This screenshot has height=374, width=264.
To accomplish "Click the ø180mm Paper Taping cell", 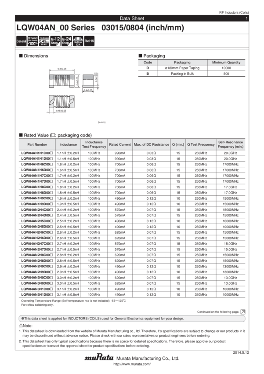I will click(182, 68).
